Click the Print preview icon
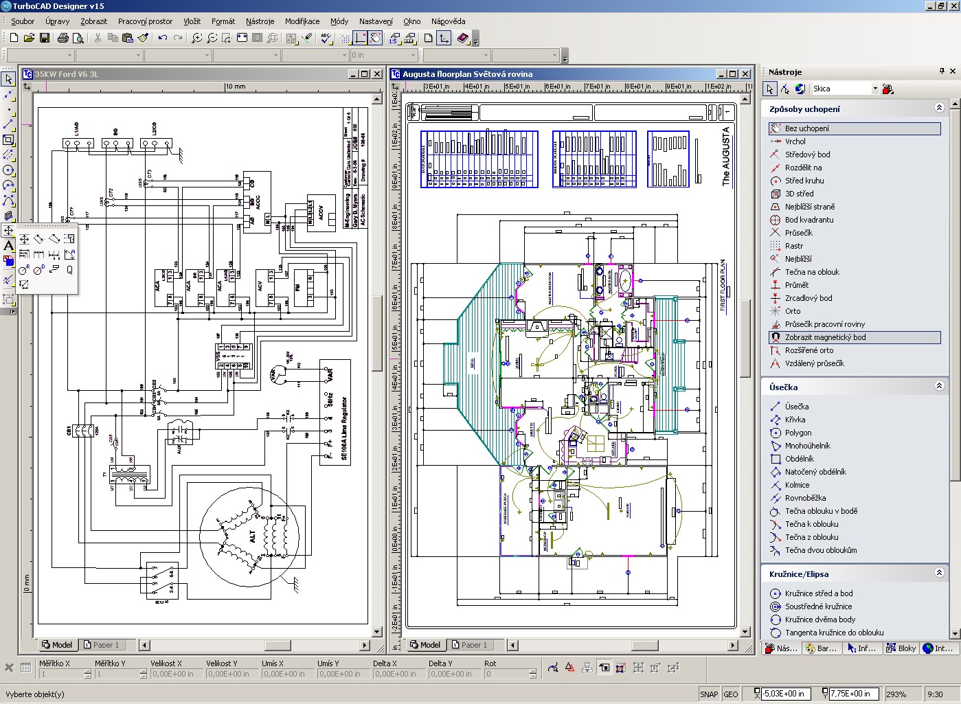The image size is (961, 704). point(78,38)
